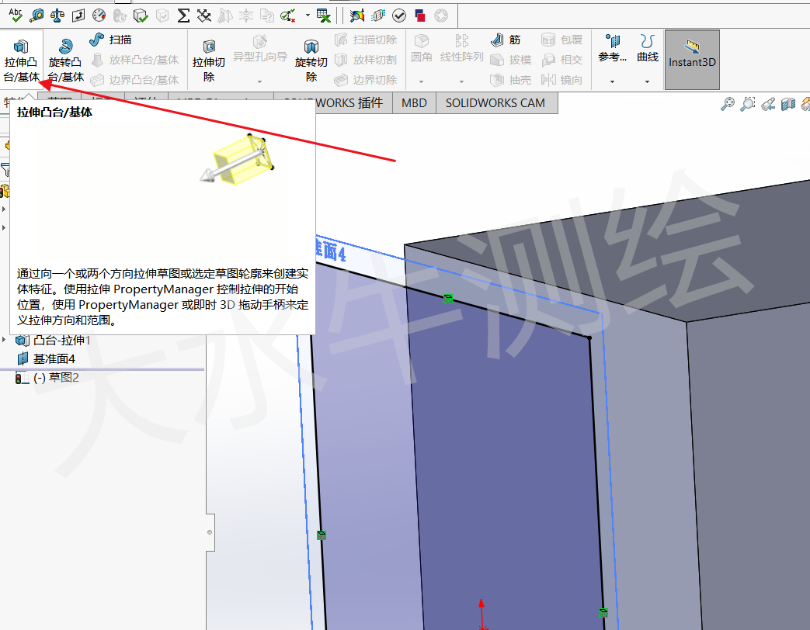The image size is (810, 630).
Task: Click the Zoom to Fit view icon
Action: tap(728, 104)
